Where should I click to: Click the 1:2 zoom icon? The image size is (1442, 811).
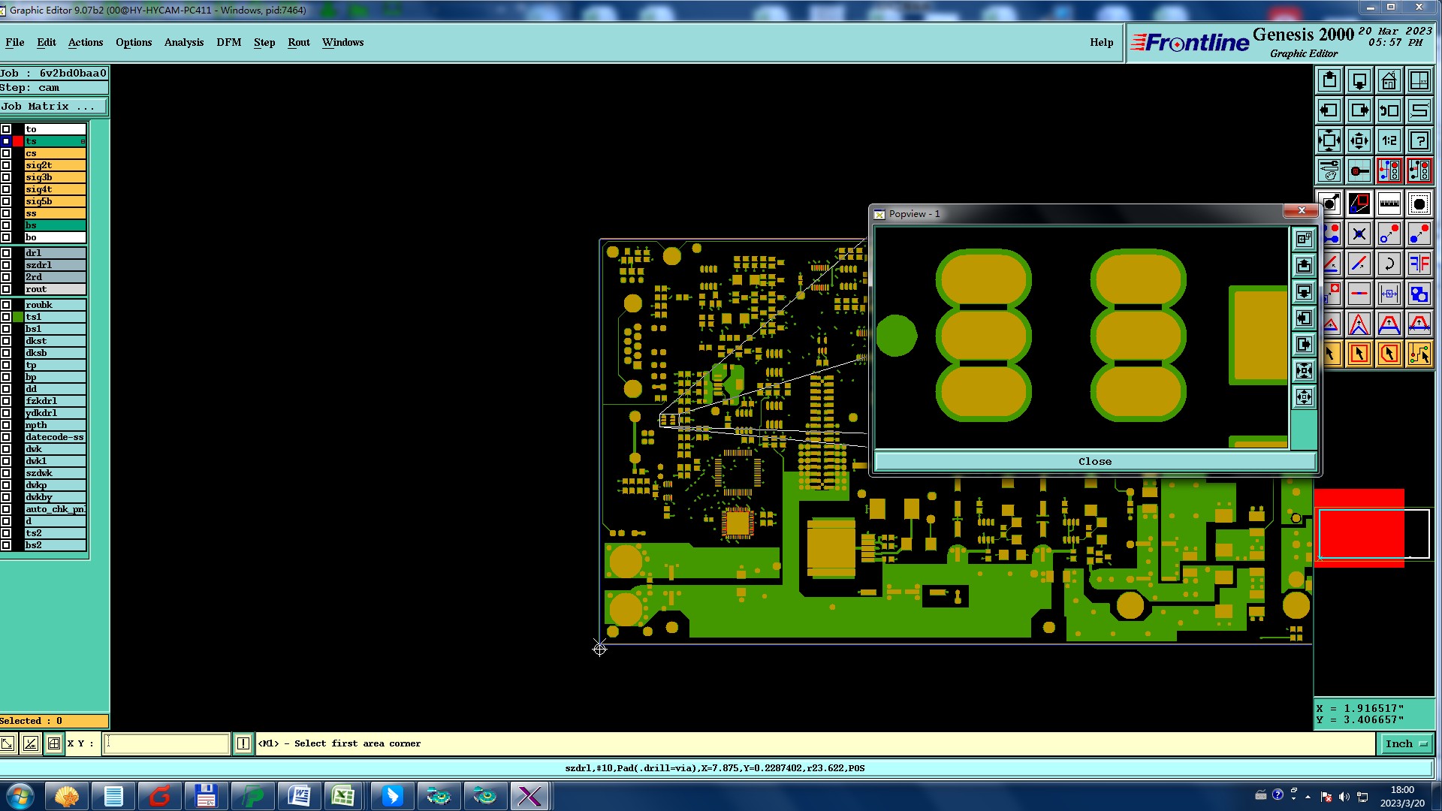[1389, 140]
